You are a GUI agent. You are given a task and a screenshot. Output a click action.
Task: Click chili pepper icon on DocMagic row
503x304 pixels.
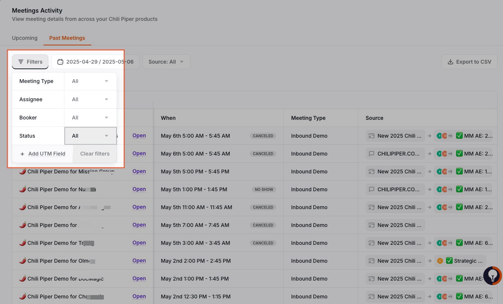pyautogui.click(x=22, y=279)
